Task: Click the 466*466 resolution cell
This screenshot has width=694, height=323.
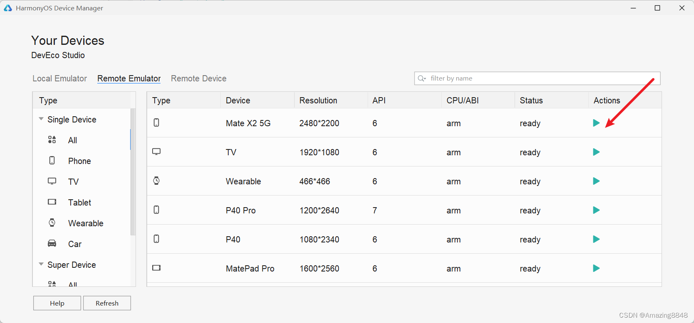Action: coord(315,181)
